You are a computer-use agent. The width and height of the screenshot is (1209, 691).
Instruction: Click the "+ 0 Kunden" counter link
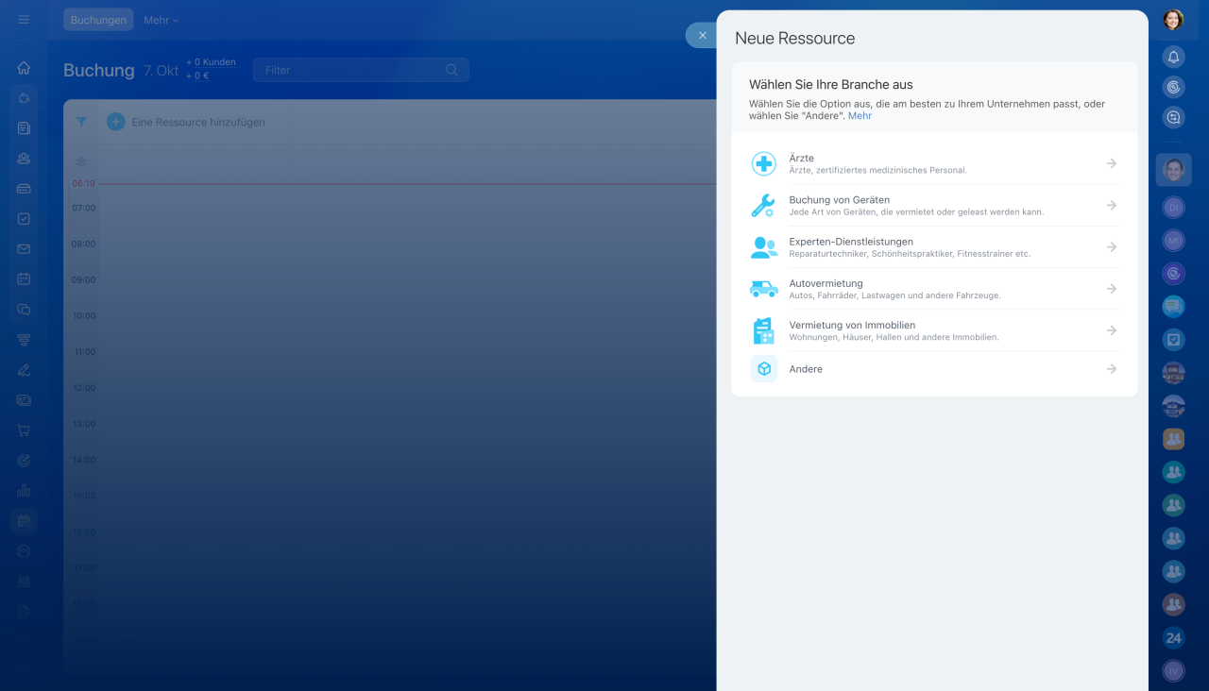point(211,62)
